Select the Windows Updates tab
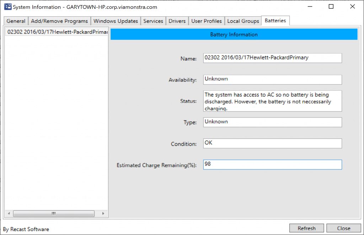Image resolution: width=364 pixels, height=235 pixels. [116, 21]
